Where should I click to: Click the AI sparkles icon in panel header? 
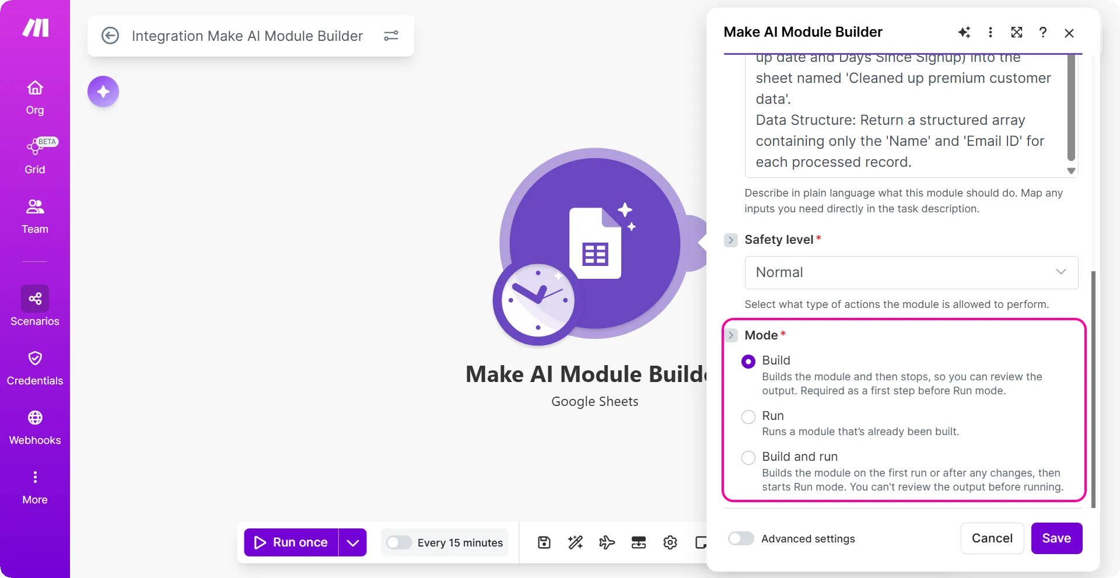coord(964,32)
